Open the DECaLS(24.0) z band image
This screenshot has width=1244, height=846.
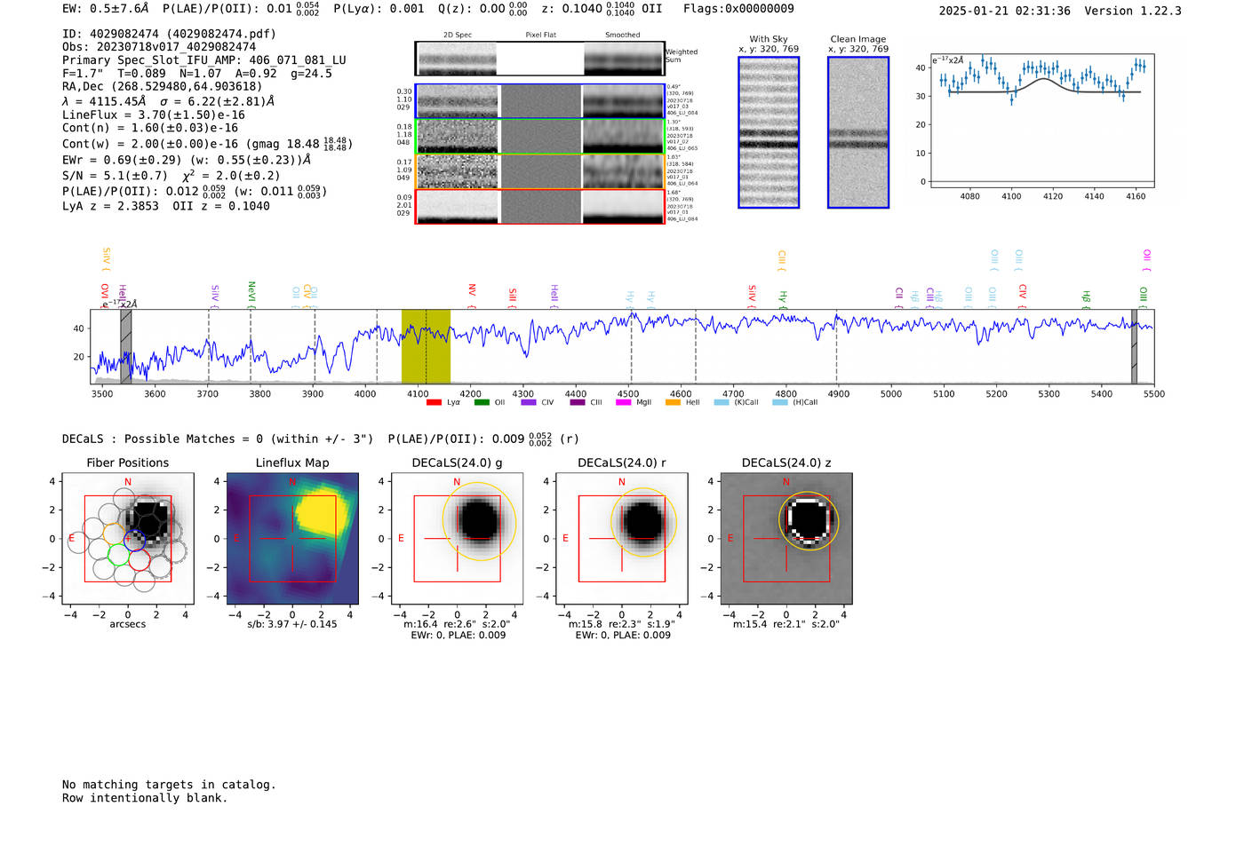(786, 539)
